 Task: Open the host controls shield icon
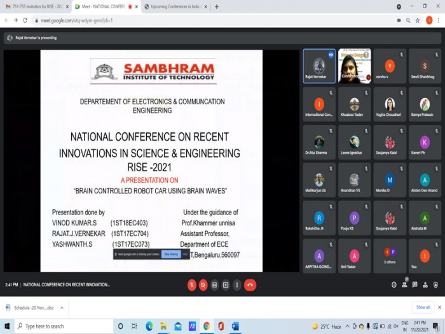[435, 285]
